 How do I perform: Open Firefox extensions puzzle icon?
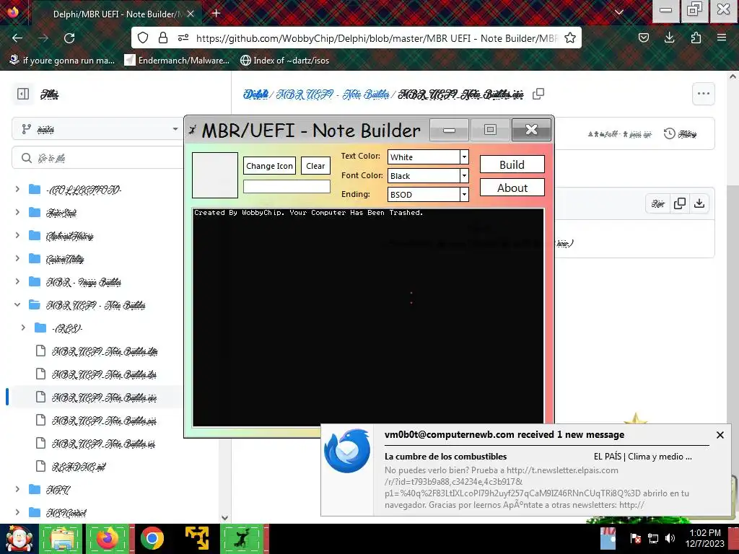tap(696, 38)
